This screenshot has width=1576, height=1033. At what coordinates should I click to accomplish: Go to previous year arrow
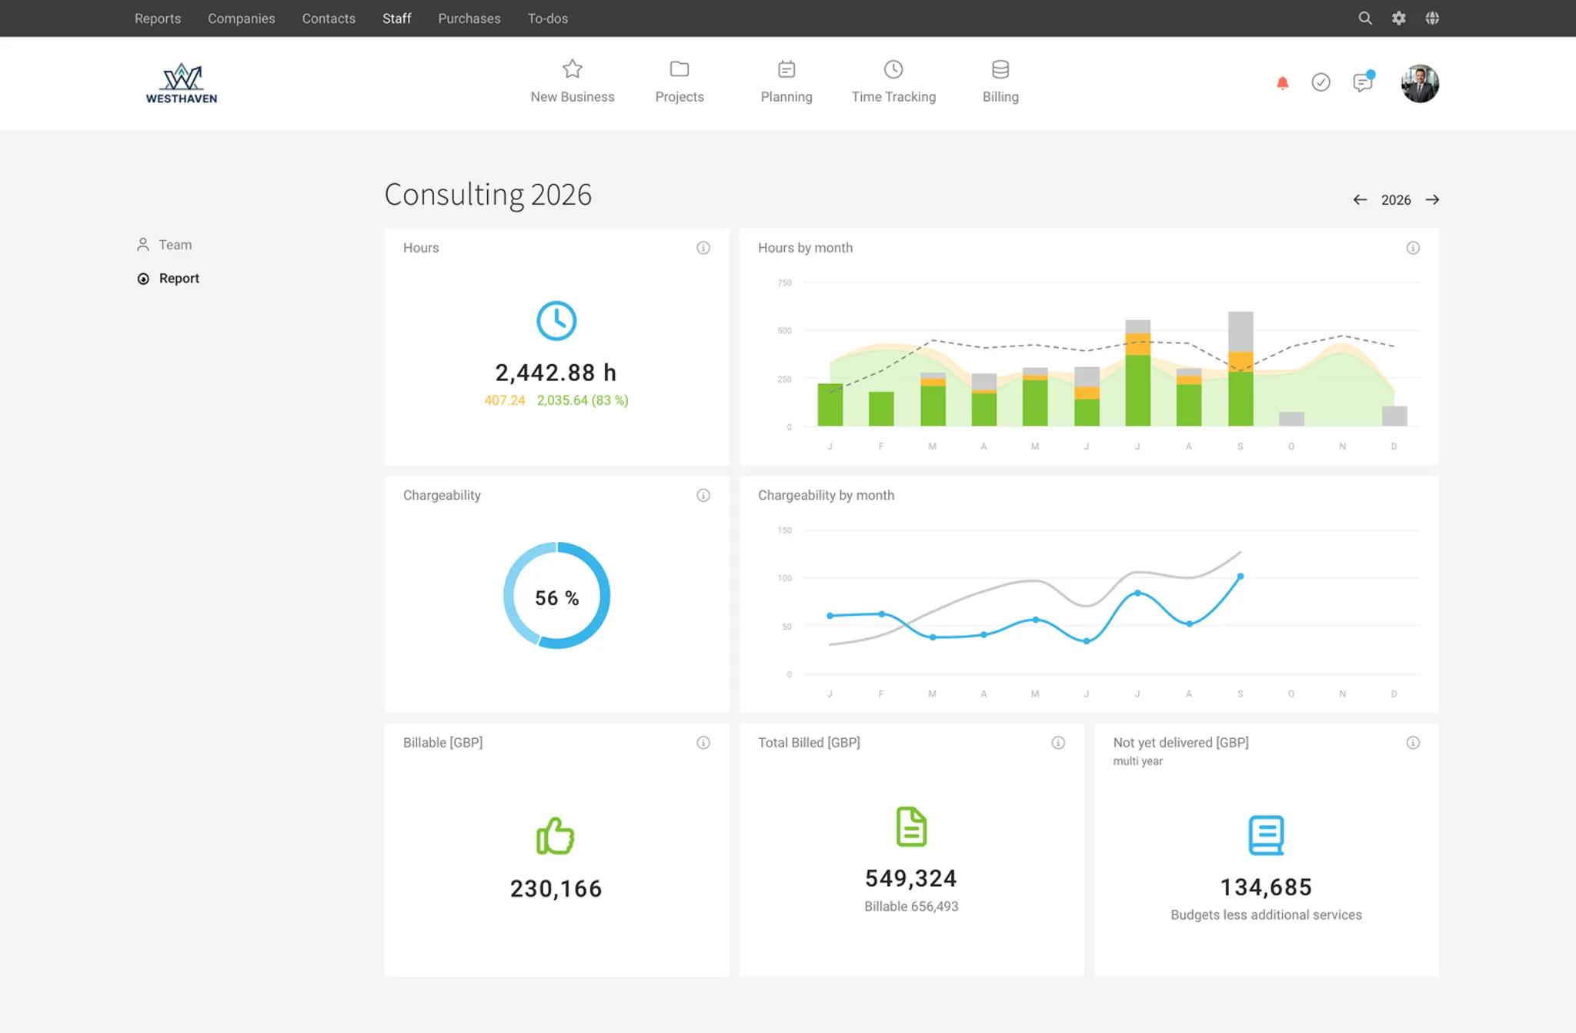[x=1360, y=199]
